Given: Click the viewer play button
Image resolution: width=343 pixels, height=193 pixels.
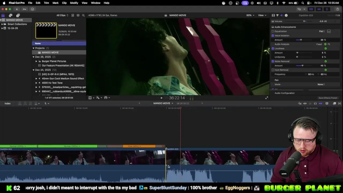Looking at the screenshot, I should coord(161,98).
